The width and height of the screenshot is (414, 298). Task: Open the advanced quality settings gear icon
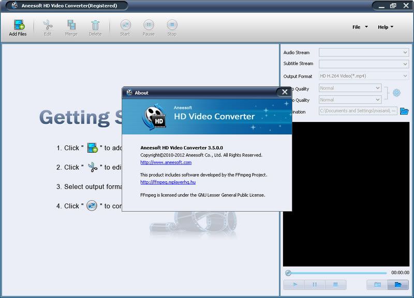point(396,93)
